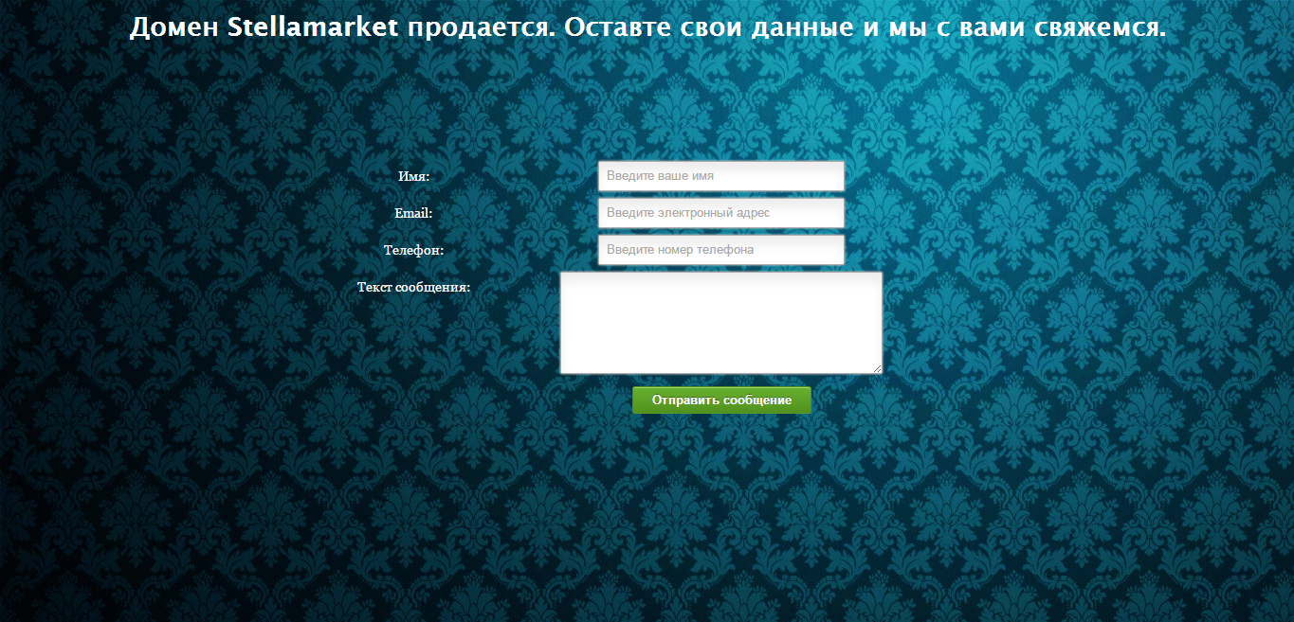Screen dimensions: 1294x622
Task: Focus the email field 'Введите электронный адрес'
Action: point(721,213)
